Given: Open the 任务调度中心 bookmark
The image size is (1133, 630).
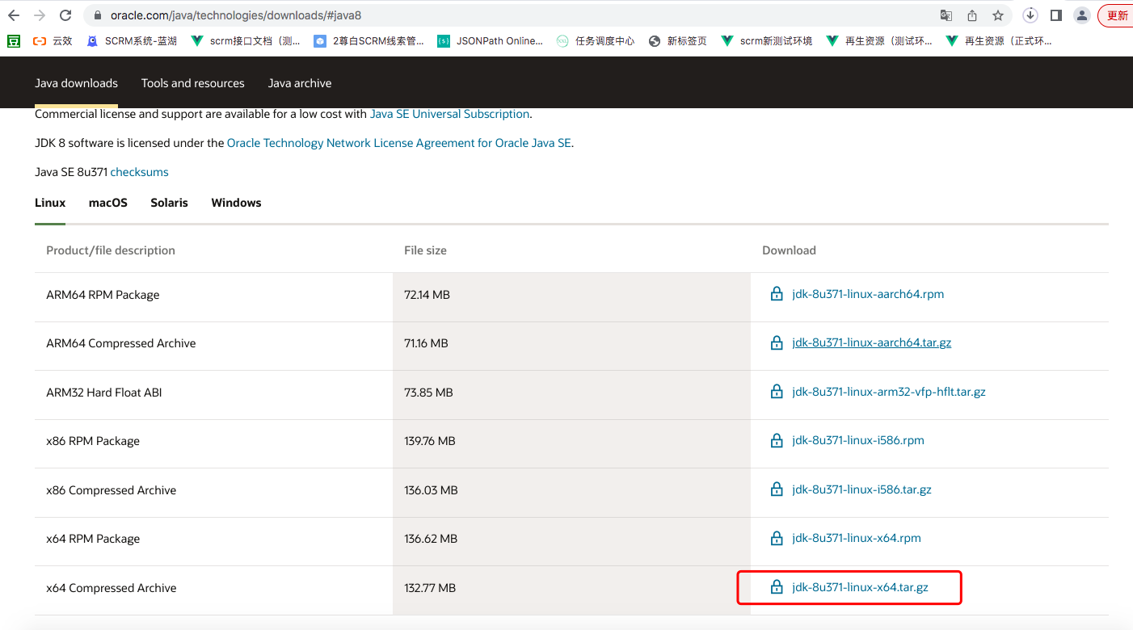Looking at the screenshot, I should point(596,40).
